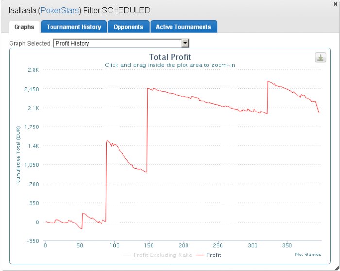
Task: Toggle the Profit series legend label
Action: click(x=214, y=255)
